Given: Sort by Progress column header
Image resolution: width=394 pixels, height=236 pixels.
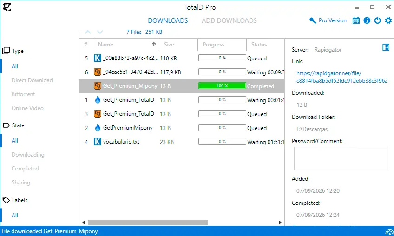Looking at the screenshot, I should click(222, 45).
